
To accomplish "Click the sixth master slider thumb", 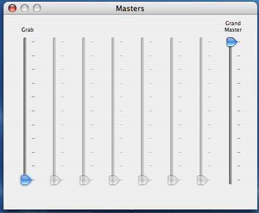I will point(173,180).
